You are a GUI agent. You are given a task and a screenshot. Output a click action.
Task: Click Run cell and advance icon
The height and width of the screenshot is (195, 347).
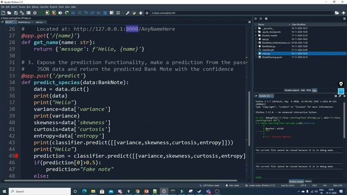pyautogui.click(x=54, y=13)
